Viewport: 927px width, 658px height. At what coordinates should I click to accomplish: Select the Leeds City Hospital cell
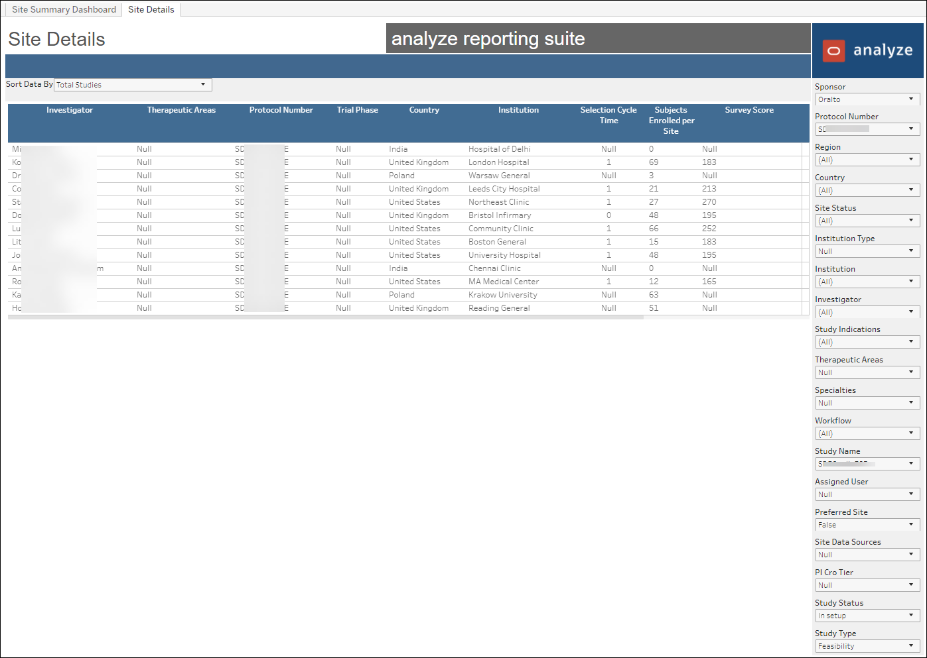504,189
